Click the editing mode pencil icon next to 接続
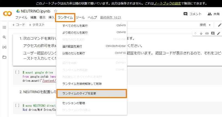 (x=220, y=25)
